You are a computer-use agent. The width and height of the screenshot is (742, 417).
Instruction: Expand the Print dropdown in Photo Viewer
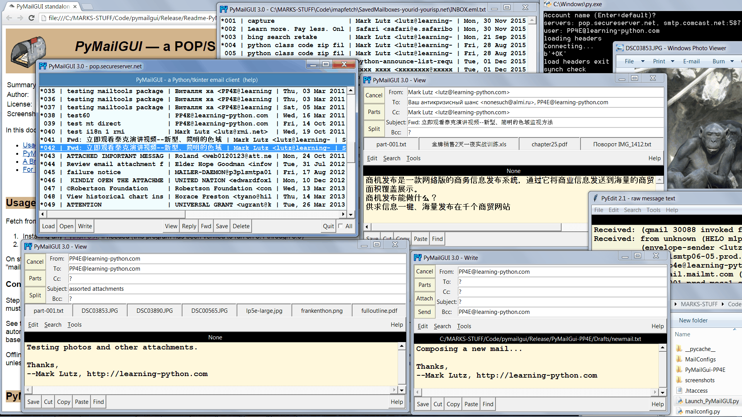pyautogui.click(x=672, y=61)
